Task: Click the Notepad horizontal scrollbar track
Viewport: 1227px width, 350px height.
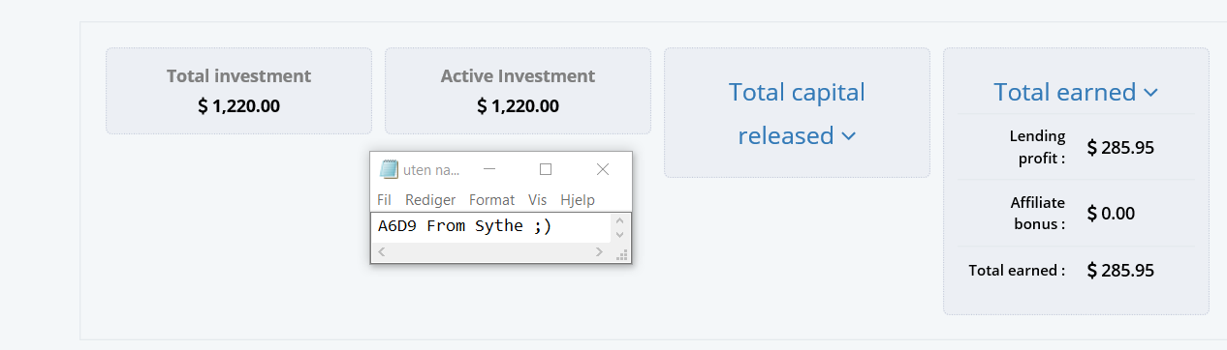Action: click(490, 252)
